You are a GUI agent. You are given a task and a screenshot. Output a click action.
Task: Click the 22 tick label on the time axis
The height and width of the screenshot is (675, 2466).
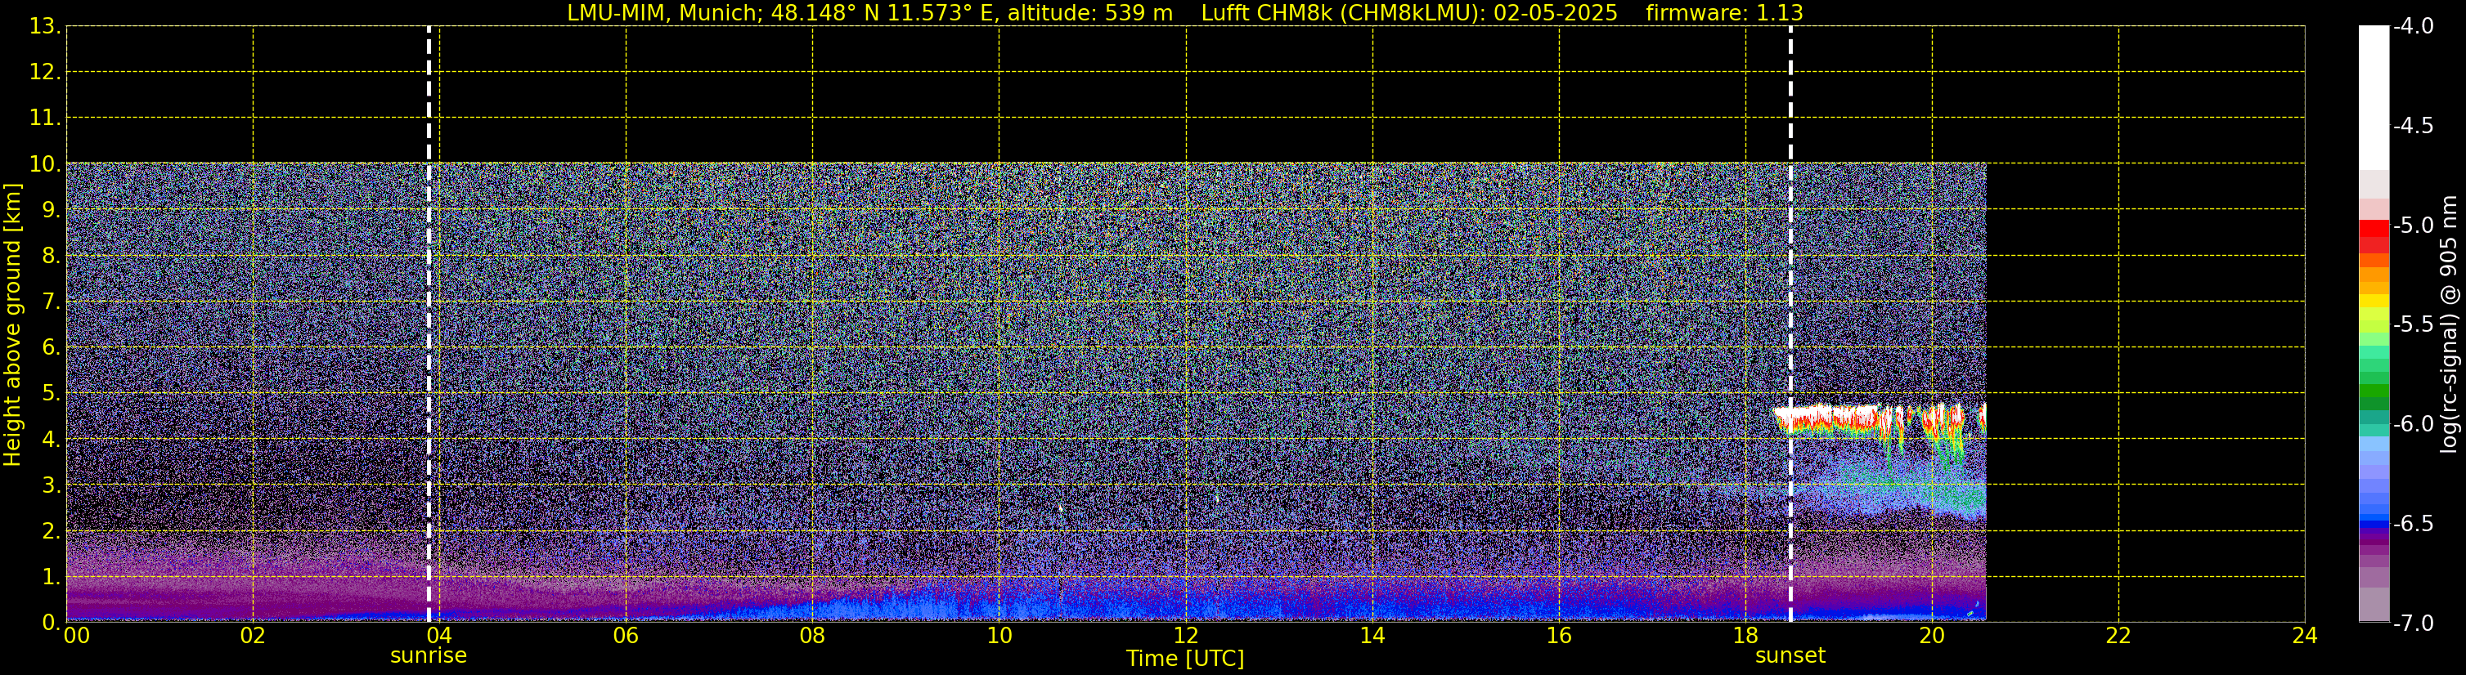click(x=2118, y=635)
